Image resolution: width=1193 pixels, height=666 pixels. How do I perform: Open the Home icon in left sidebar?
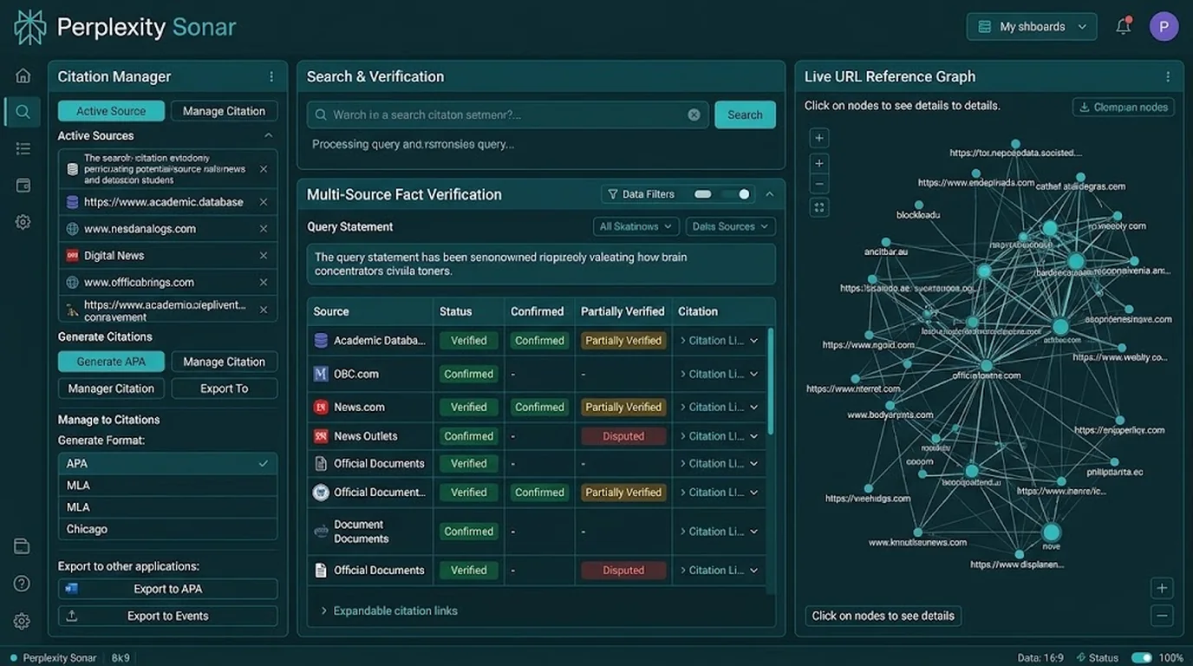pyautogui.click(x=23, y=75)
